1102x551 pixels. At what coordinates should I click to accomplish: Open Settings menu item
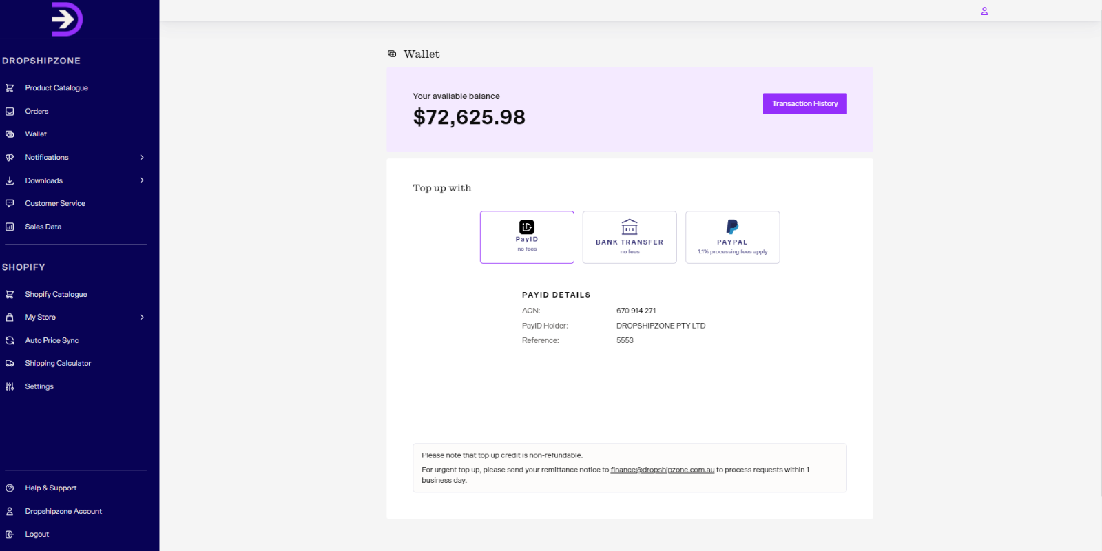(x=39, y=386)
